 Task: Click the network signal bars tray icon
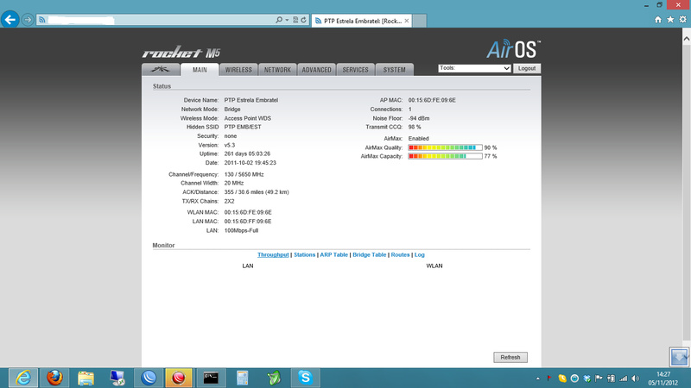623,379
